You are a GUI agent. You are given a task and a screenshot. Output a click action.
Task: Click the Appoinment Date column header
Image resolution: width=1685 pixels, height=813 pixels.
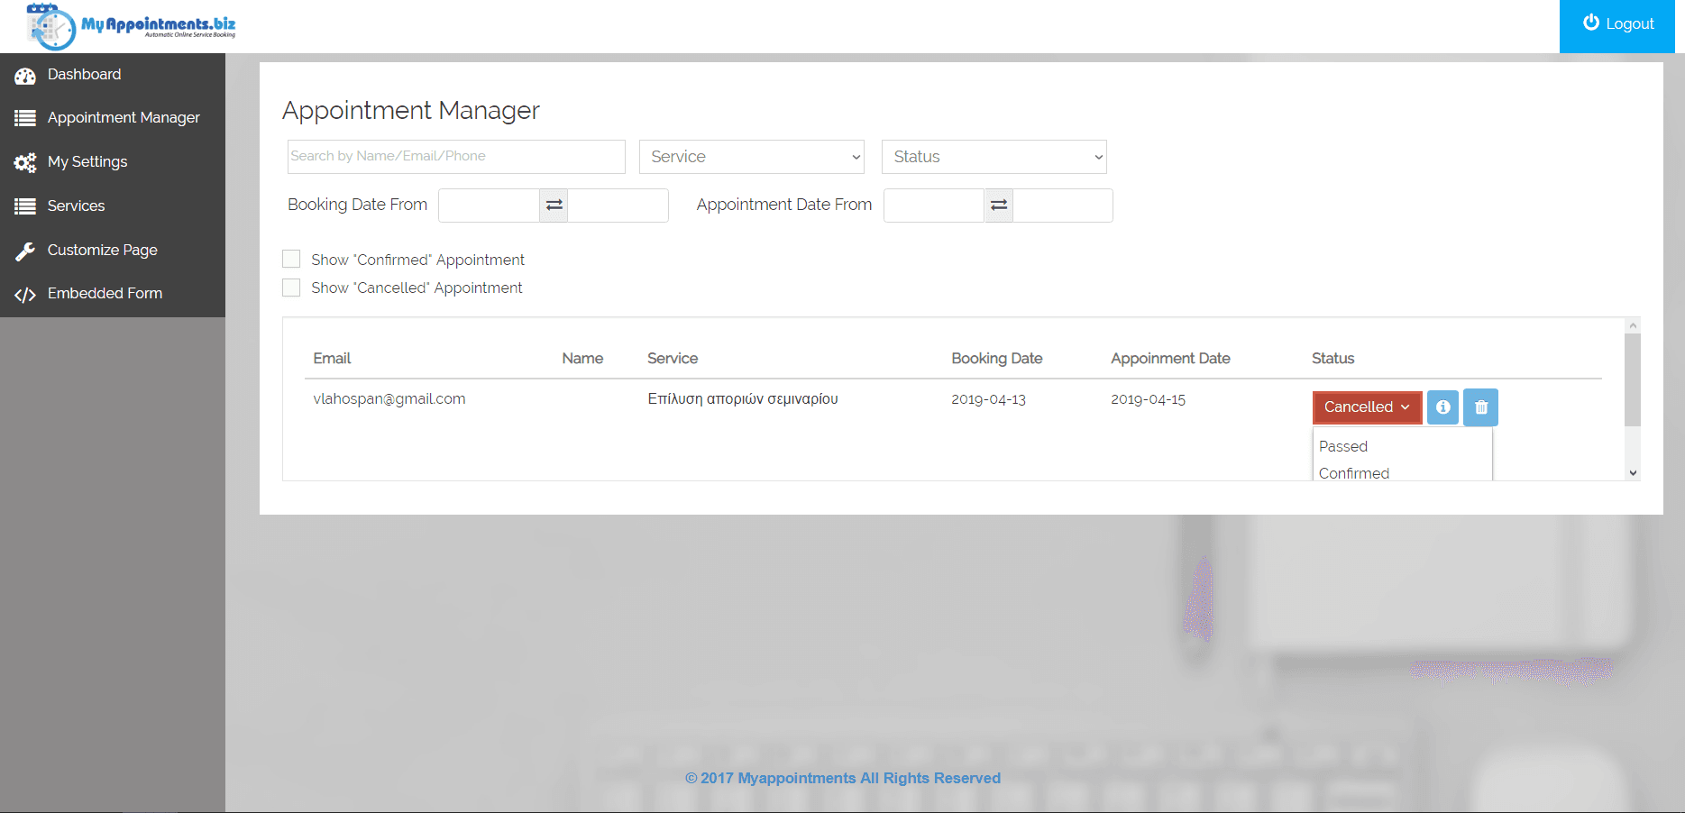[1170, 358]
